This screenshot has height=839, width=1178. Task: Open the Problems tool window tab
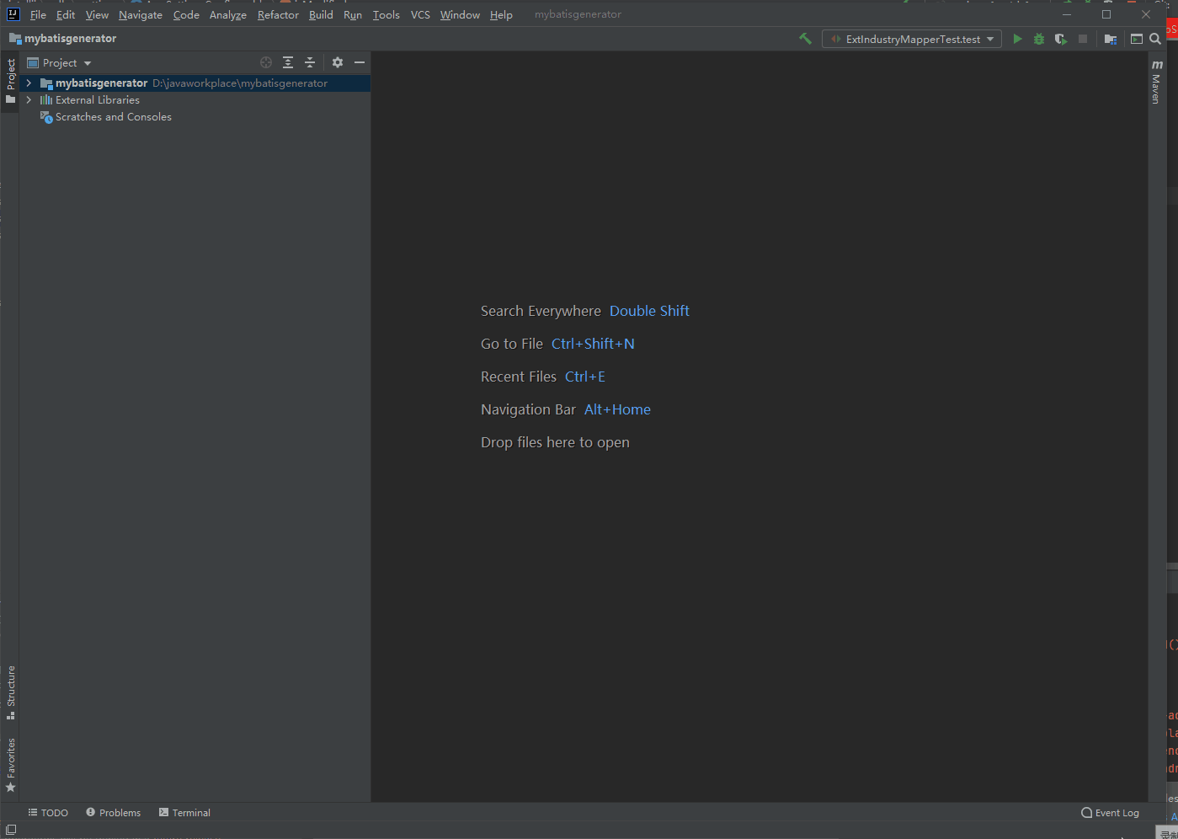pyautogui.click(x=113, y=813)
